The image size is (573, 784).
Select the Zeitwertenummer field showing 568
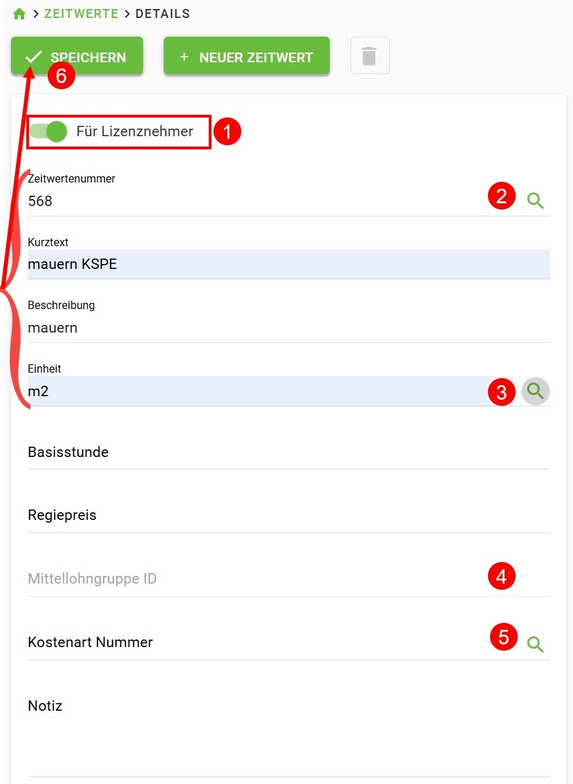tap(207, 201)
